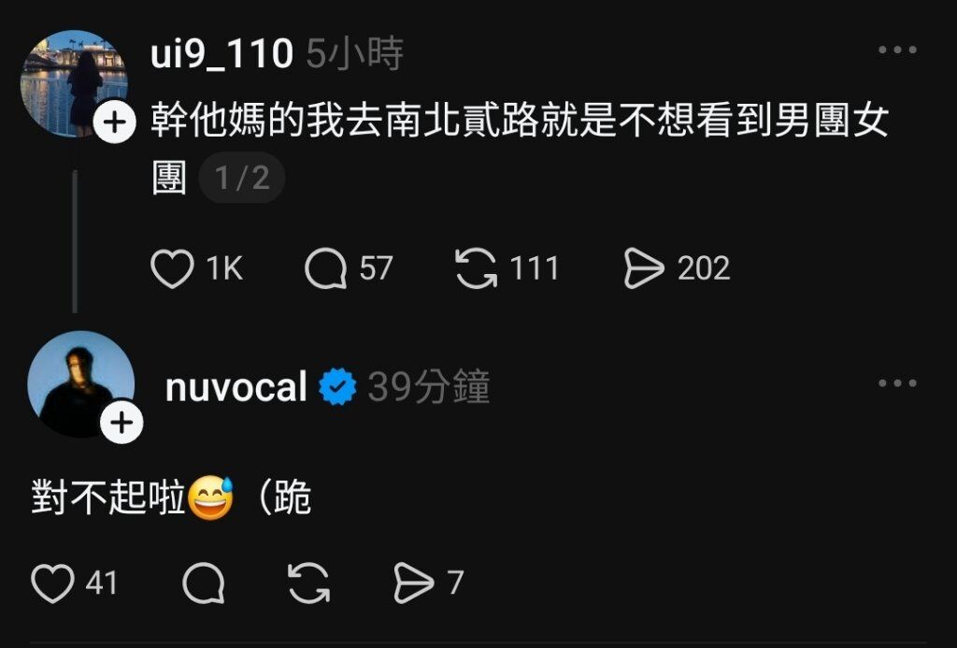Open more options for ui9_110's post

click(897, 50)
